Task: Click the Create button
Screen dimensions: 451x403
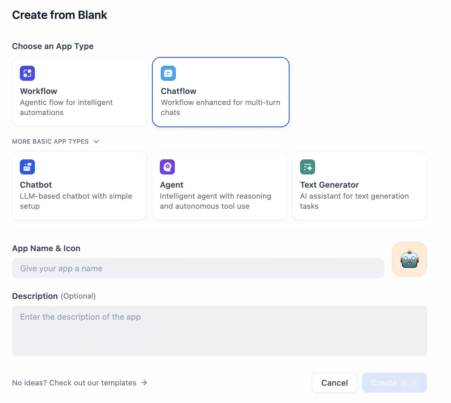Action: tap(384, 383)
